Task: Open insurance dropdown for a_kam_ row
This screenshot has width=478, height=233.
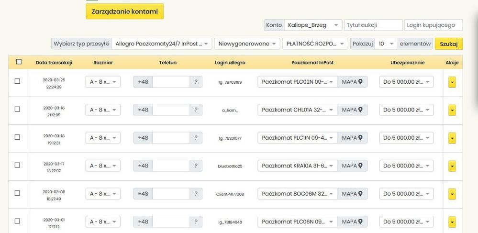Action: coord(406,110)
